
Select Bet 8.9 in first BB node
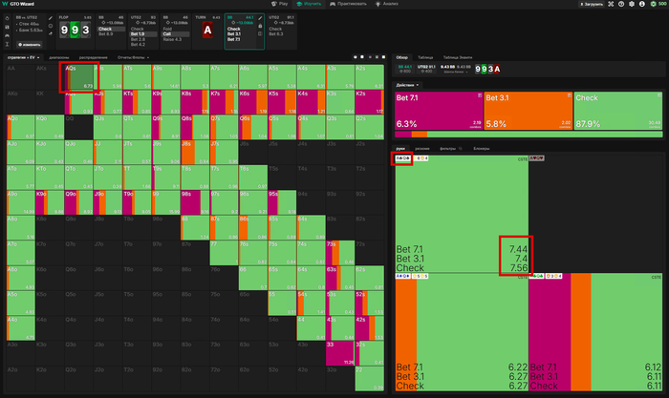[x=105, y=33]
